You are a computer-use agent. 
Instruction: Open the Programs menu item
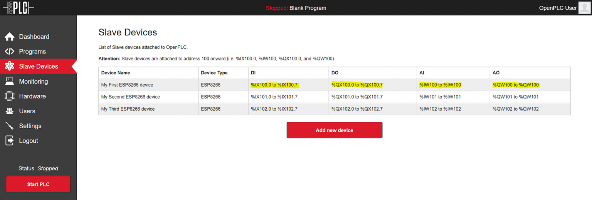pyautogui.click(x=32, y=52)
